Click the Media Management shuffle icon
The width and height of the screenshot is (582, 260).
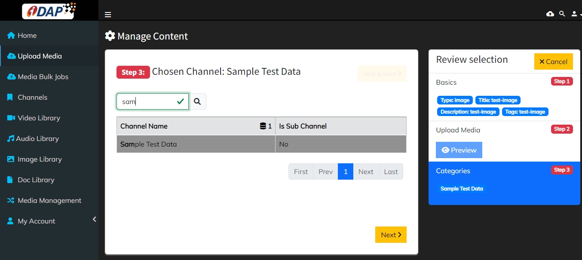click(x=11, y=200)
